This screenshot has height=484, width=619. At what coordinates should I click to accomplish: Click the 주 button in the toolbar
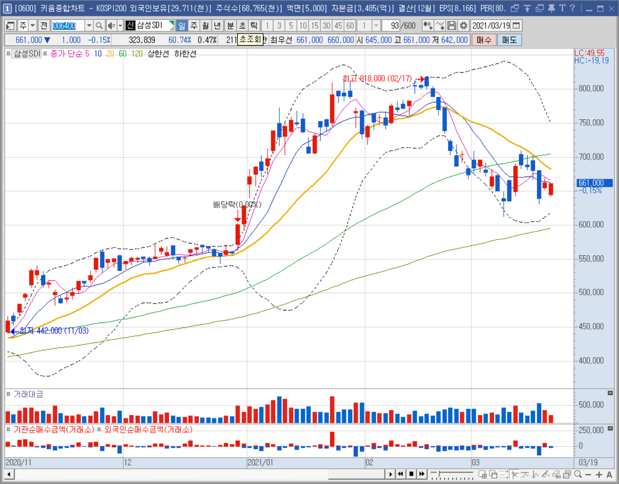tap(23, 25)
